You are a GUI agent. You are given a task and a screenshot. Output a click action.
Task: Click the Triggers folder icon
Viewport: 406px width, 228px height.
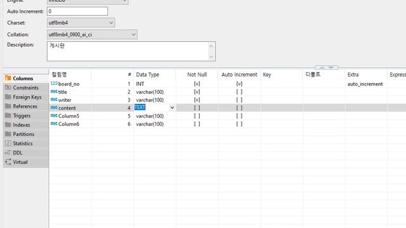pyautogui.click(x=8, y=115)
